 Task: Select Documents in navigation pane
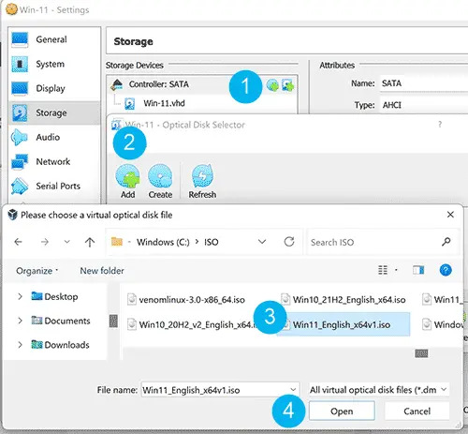click(x=61, y=321)
